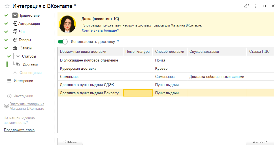Click the Номенклатура column header
Image resolution: width=279 pixels, height=149 pixels.
coord(138,52)
